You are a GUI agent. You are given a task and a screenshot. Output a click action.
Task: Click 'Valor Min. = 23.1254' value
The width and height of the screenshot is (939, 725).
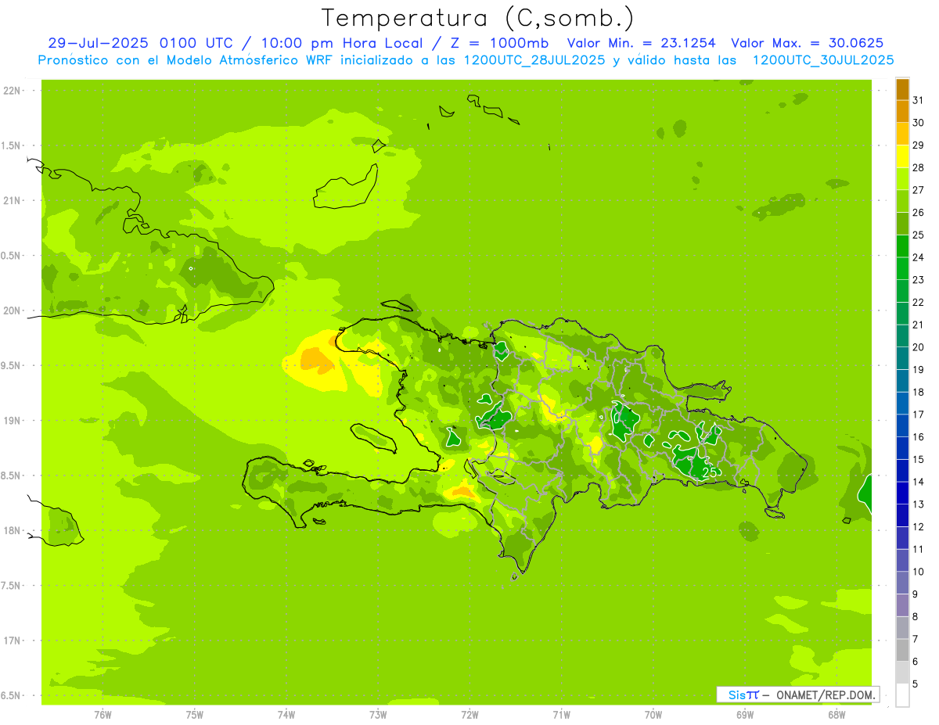pyautogui.click(x=641, y=43)
